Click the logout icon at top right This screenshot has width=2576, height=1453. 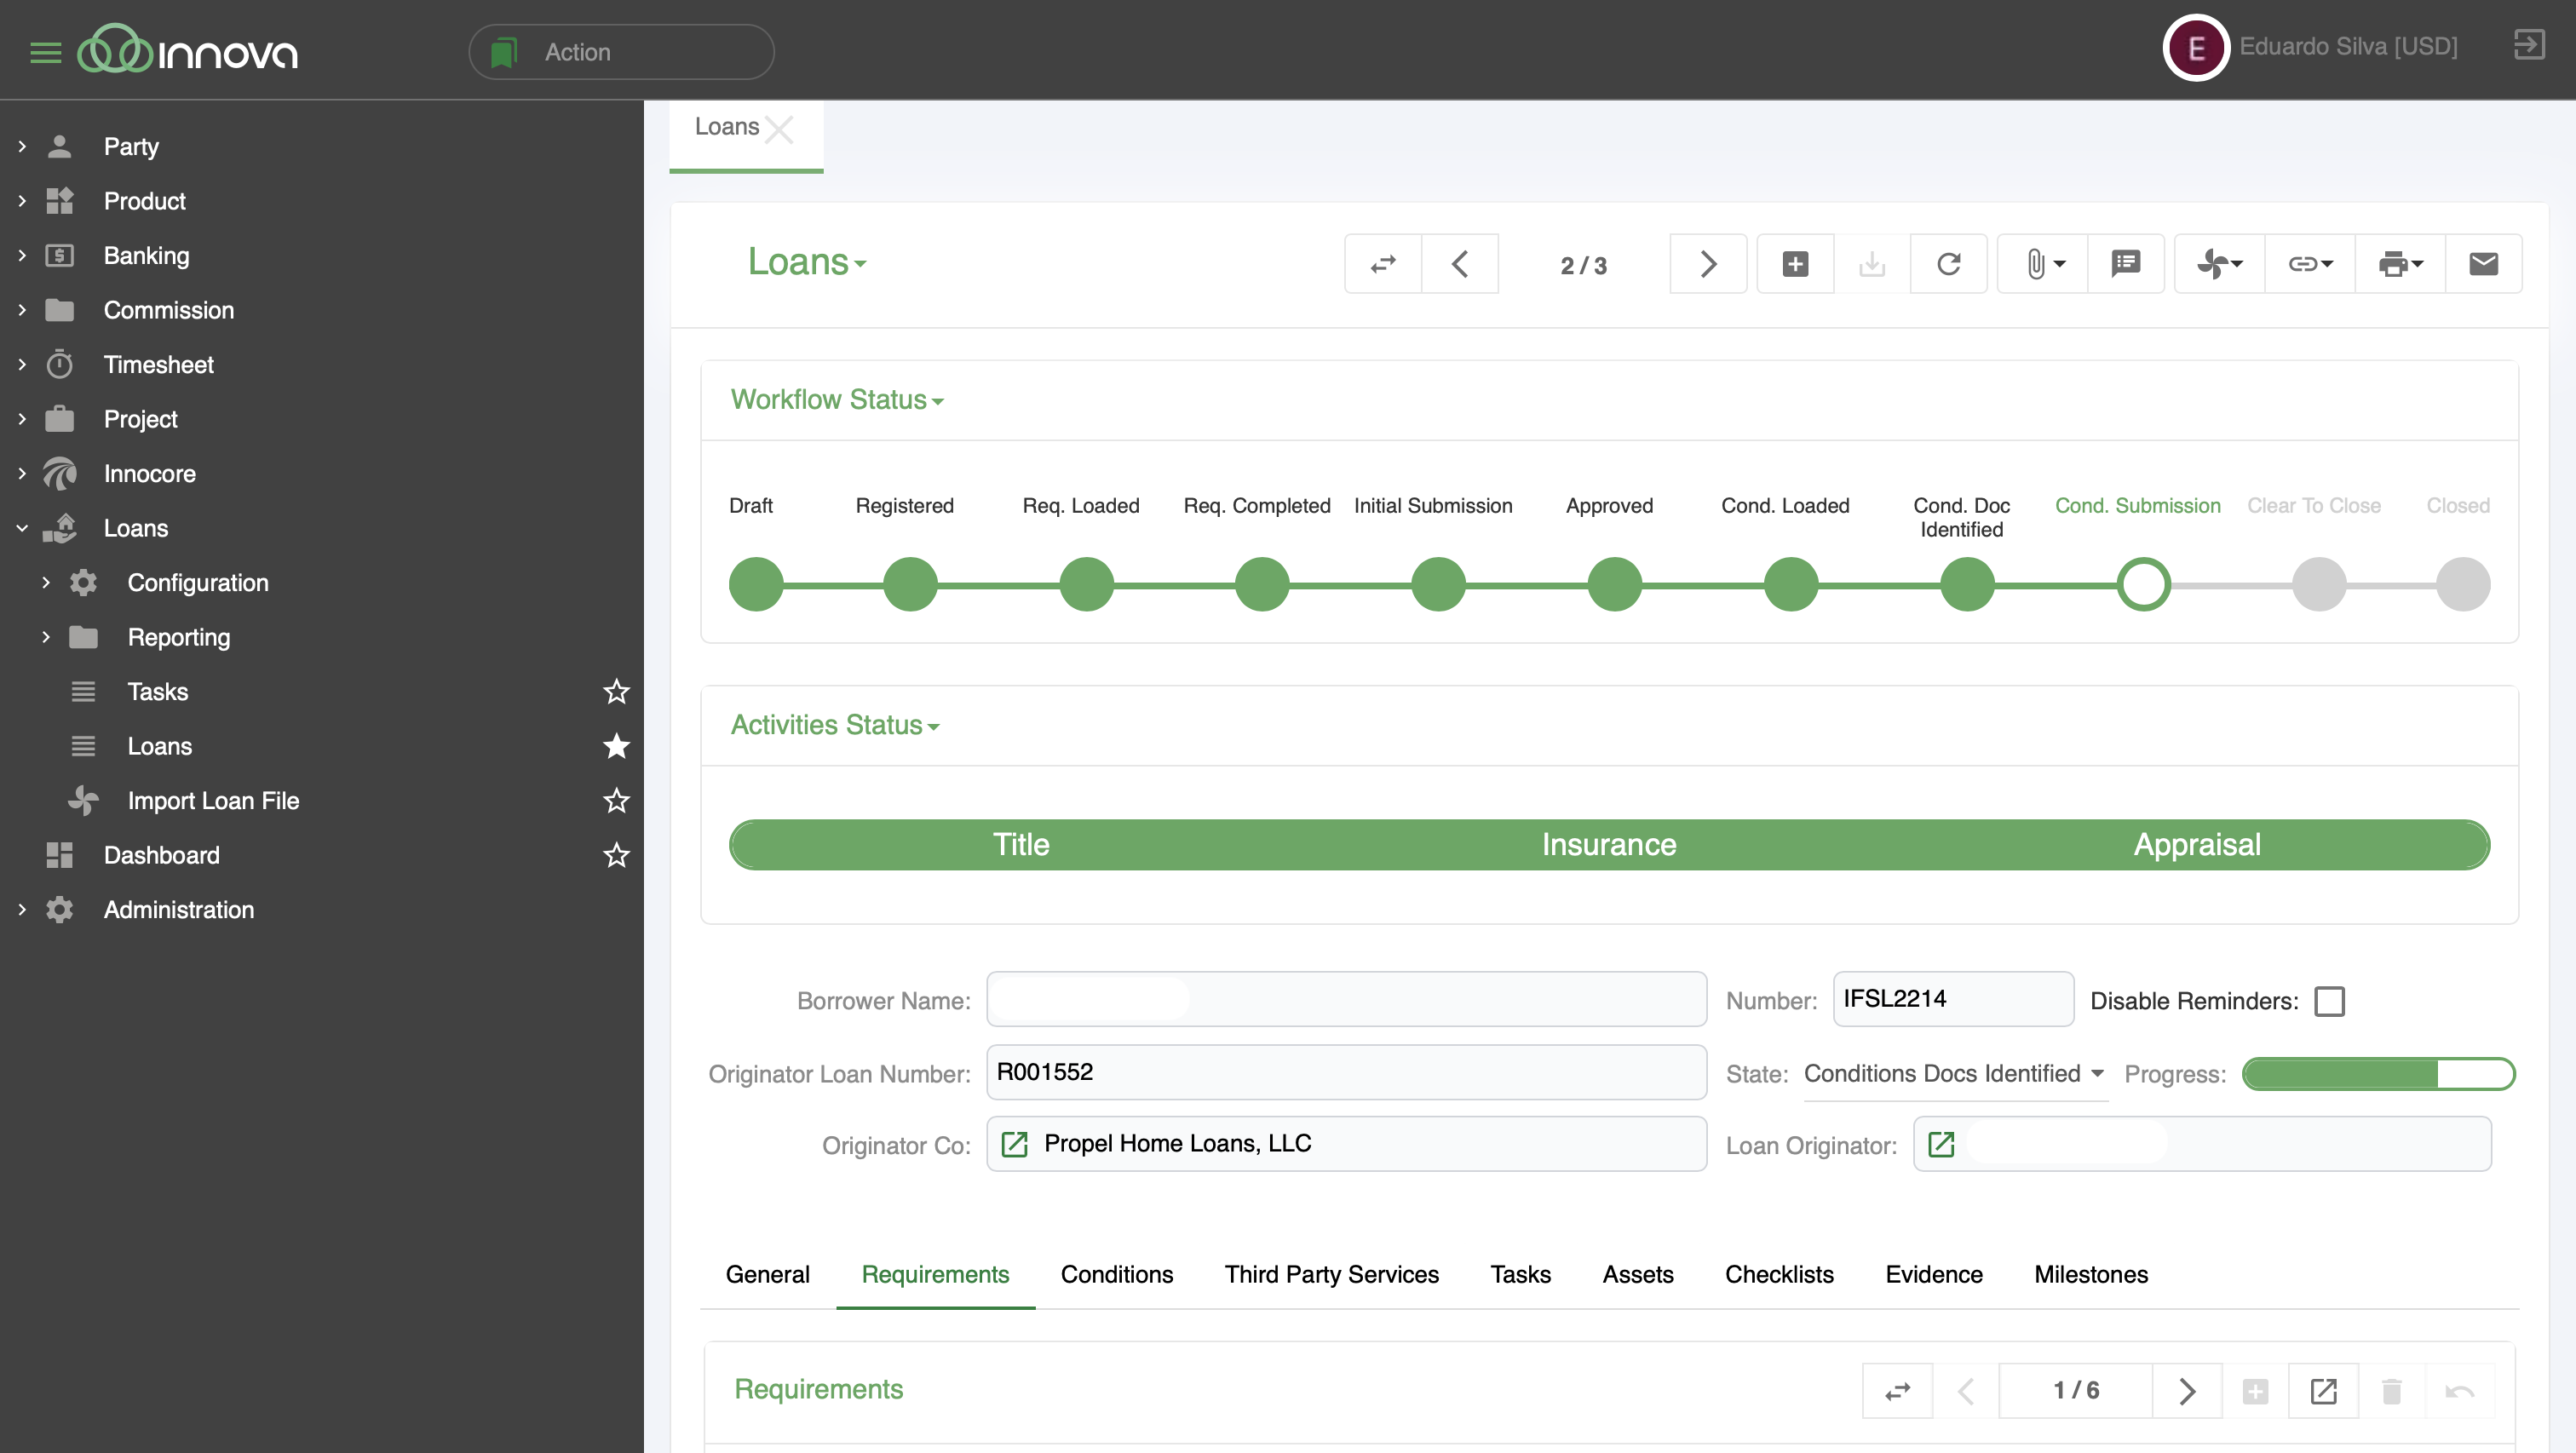tap(2528, 46)
